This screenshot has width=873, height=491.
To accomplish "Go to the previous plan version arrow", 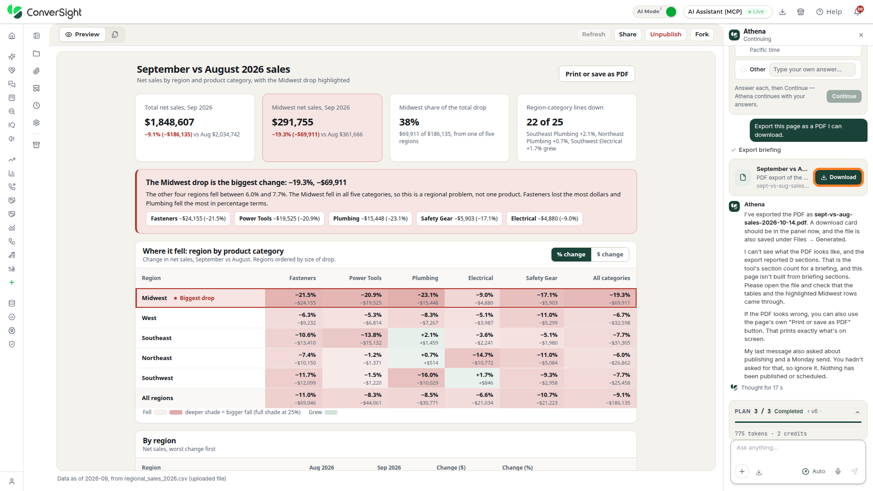I will [808, 411].
